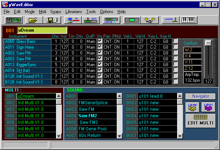The height and width of the screenshot is (150, 220).
Task: Toggle the Sts checkbox for Glass Bass
Action: pyautogui.click(x=100, y=41)
